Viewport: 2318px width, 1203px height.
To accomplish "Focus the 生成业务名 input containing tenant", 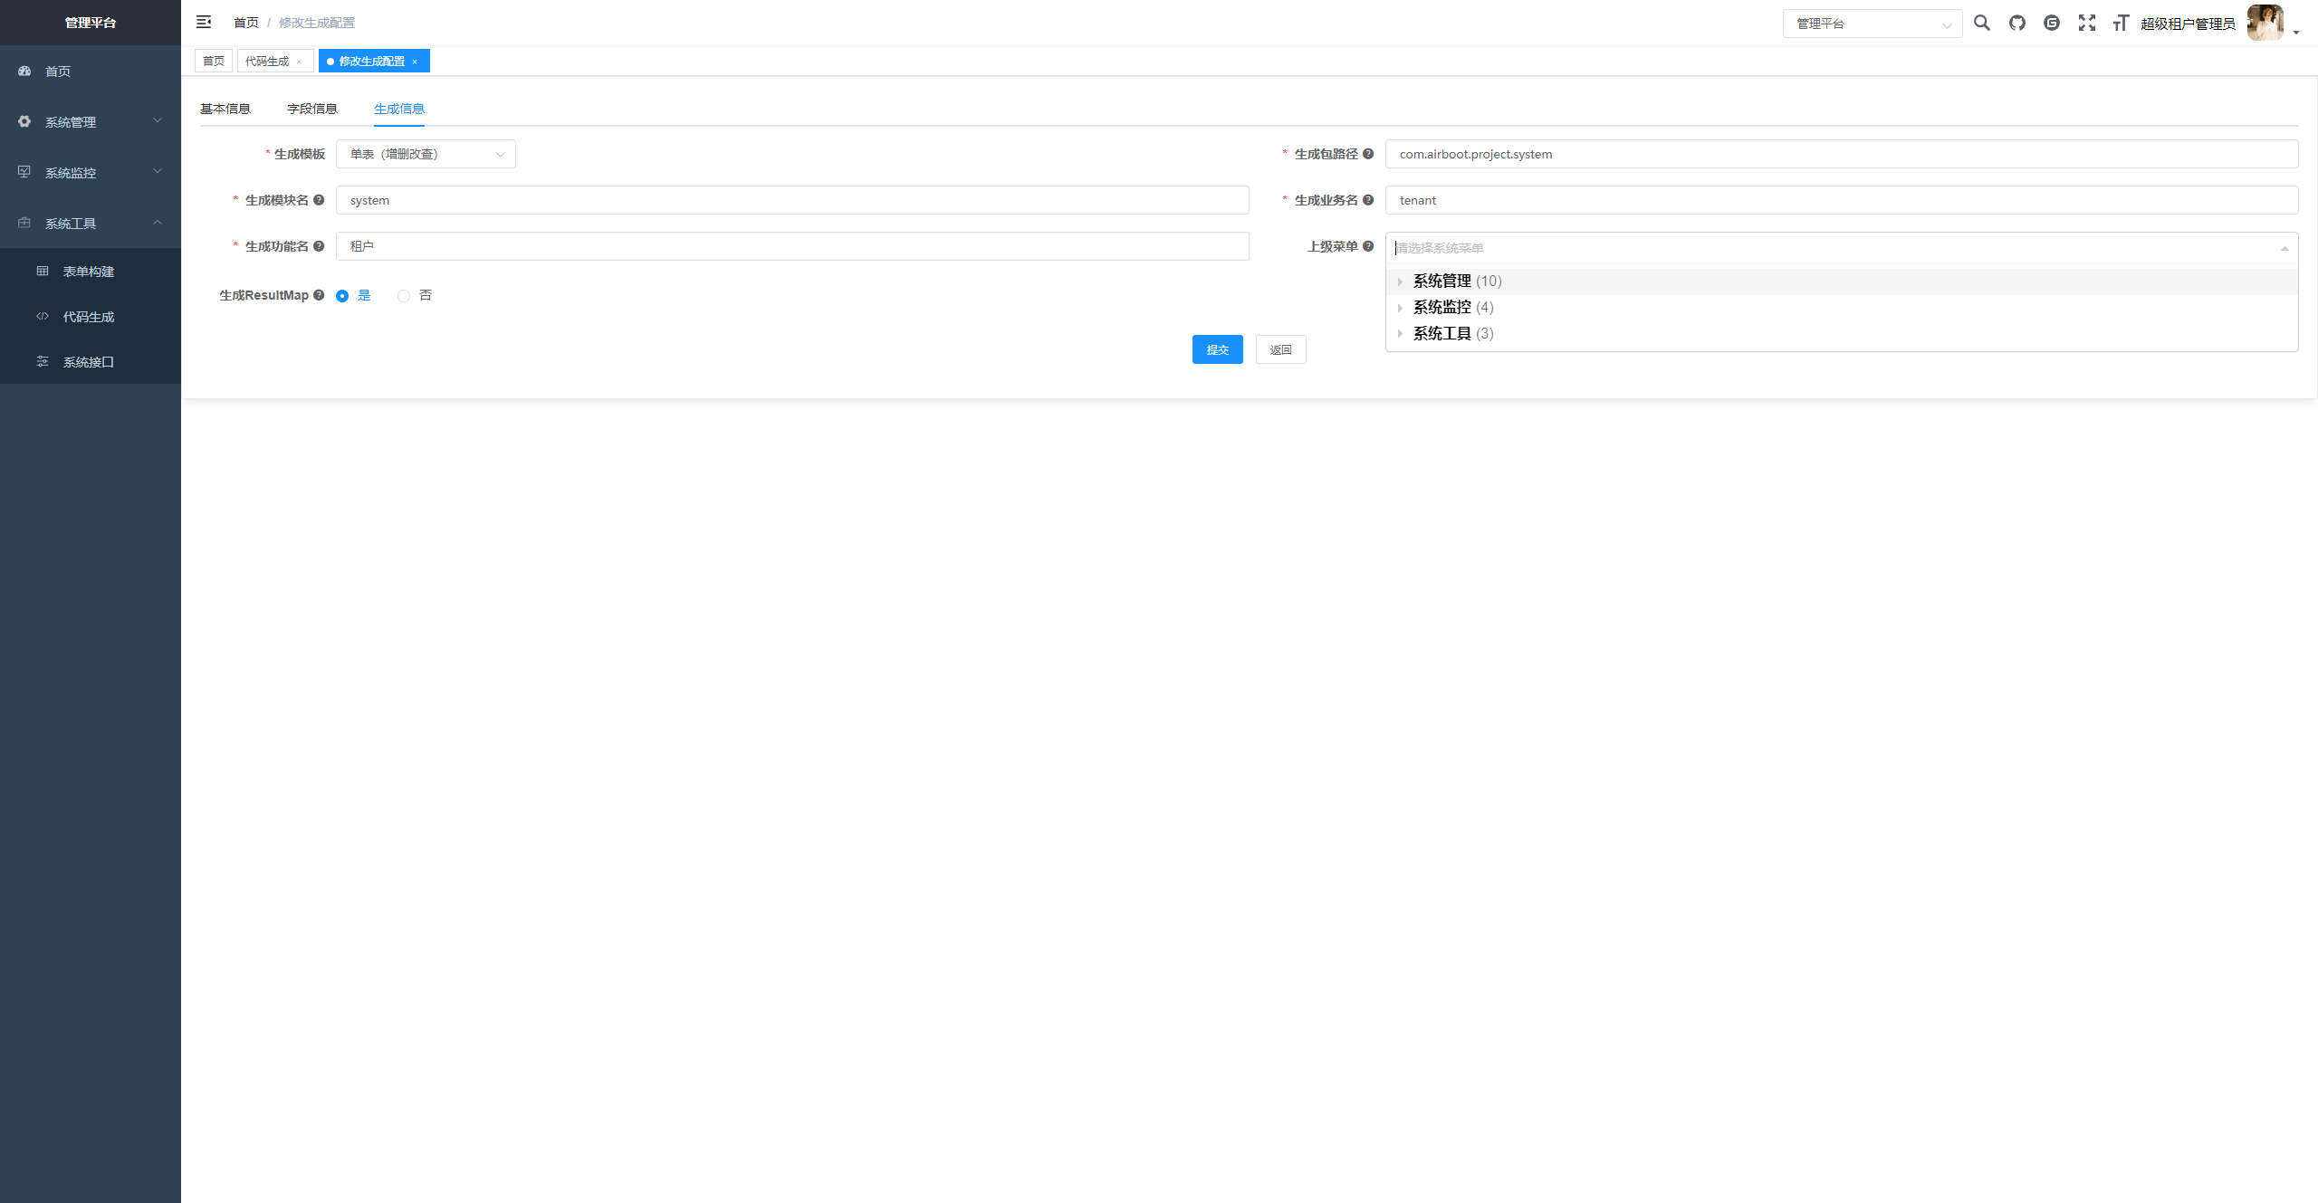I will (x=1842, y=200).
